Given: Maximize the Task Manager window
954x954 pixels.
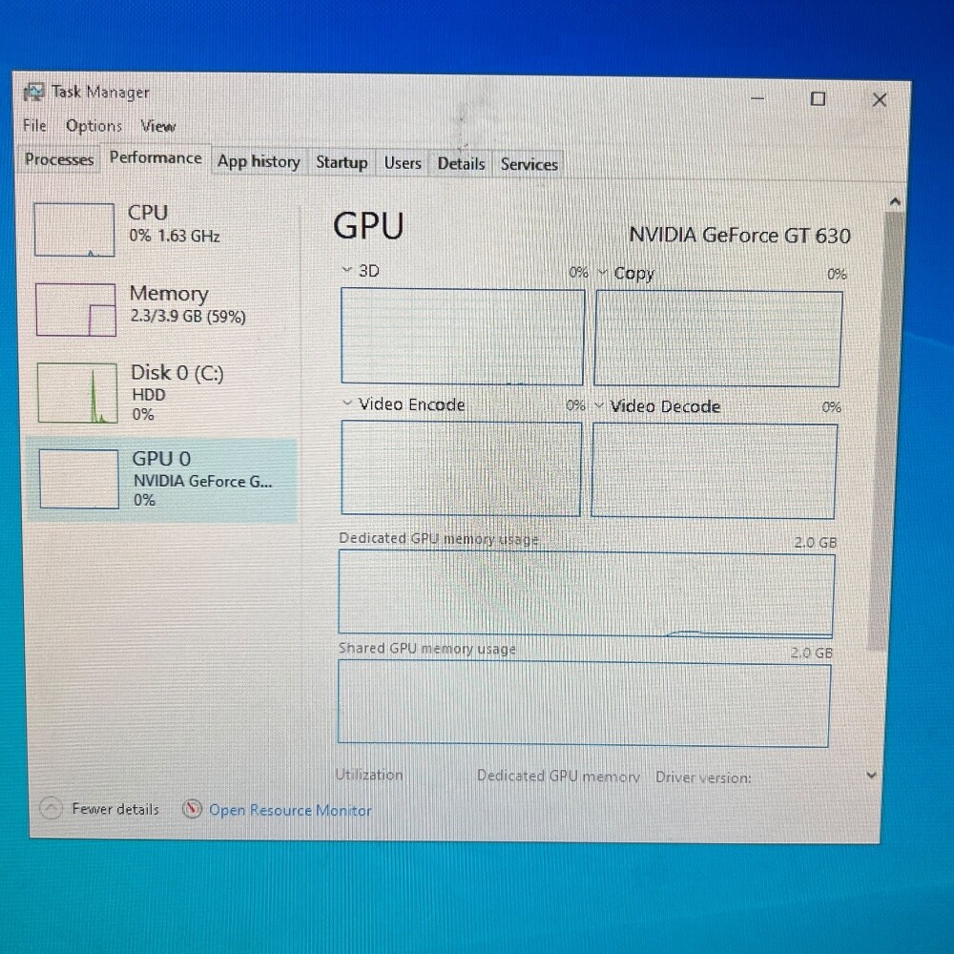Looking at the screenshot, I should coord(819,98).
